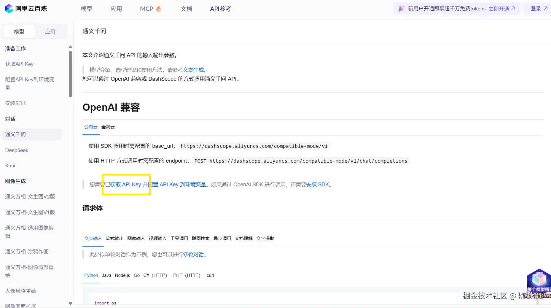Open 安装SDK in the sidebar
Image resolution: width=551 pixels, height=308 pixels.
pyautogui.click(x=15, y=103)
